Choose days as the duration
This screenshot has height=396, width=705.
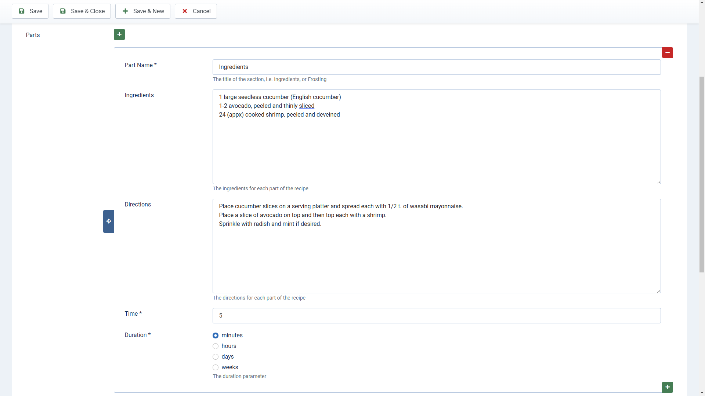[x=216, y=357]
